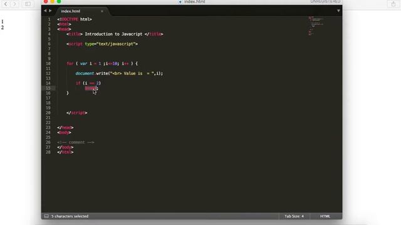Click the for loop statement line
Image resolution: width=401 pixels, height=225 pixels.
102,64
